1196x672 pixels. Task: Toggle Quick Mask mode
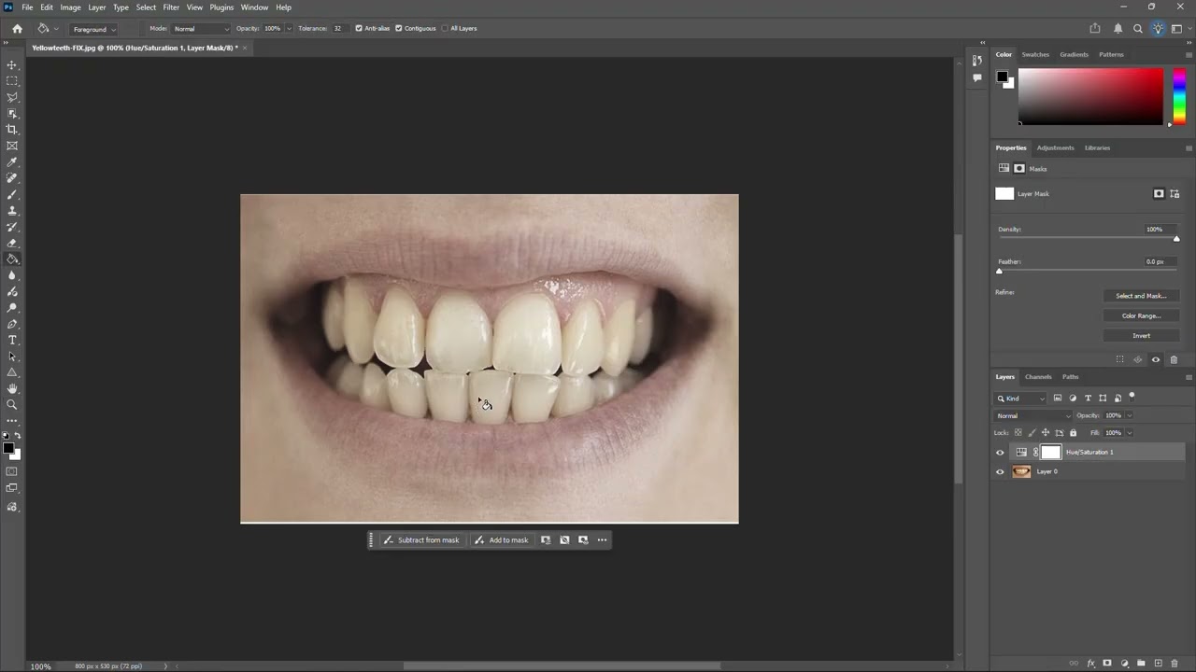(12, 471)
